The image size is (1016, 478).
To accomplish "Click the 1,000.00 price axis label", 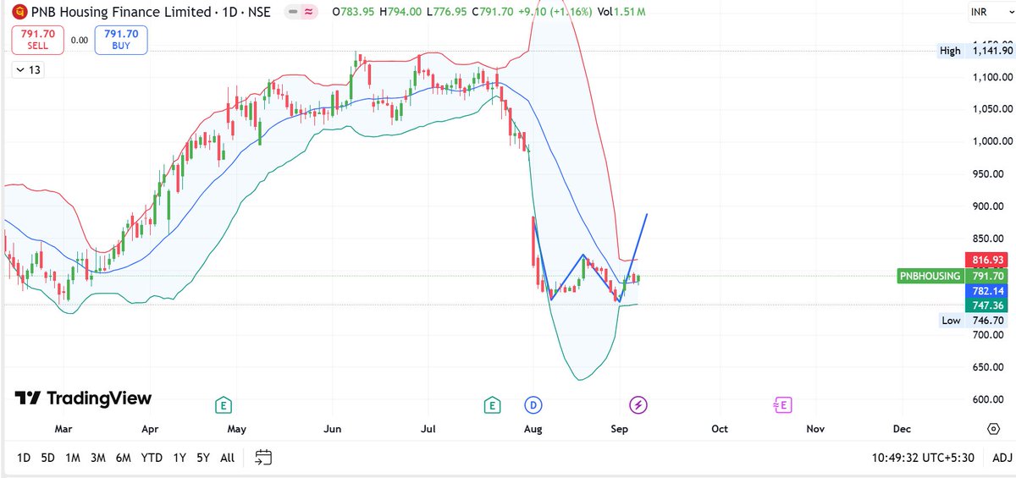I will point(991,141).
